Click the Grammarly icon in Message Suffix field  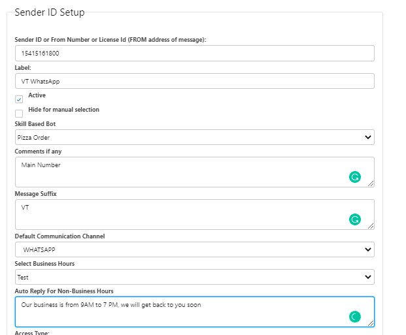[354, 219]
